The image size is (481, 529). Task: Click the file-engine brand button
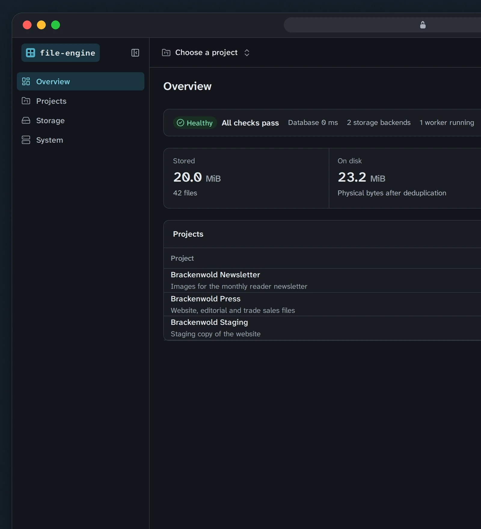click(x=60, y=53)
